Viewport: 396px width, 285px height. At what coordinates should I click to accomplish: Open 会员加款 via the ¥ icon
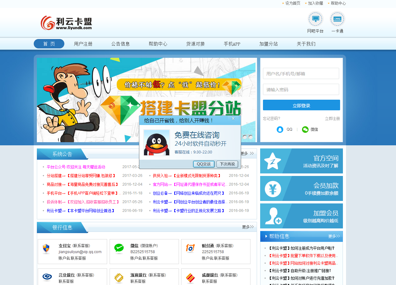(273, 188)
